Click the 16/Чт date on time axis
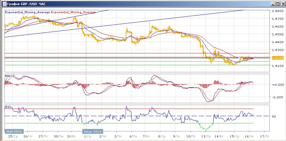 [249, 136]
